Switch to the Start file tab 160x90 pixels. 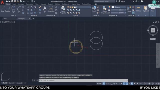(x=5, y=18)
